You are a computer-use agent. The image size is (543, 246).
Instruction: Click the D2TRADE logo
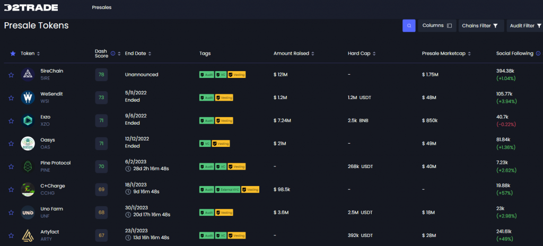[31, 7]
